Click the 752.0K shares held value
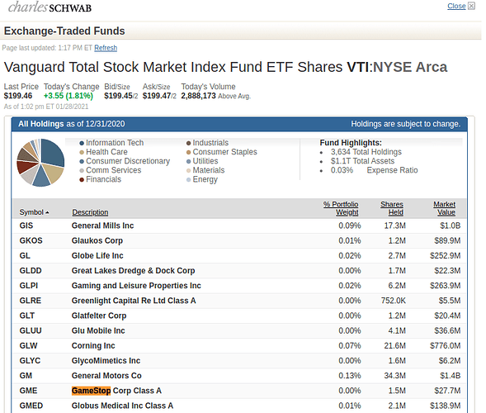Screen dimensions: 486x413 click(x=394, y=301)
